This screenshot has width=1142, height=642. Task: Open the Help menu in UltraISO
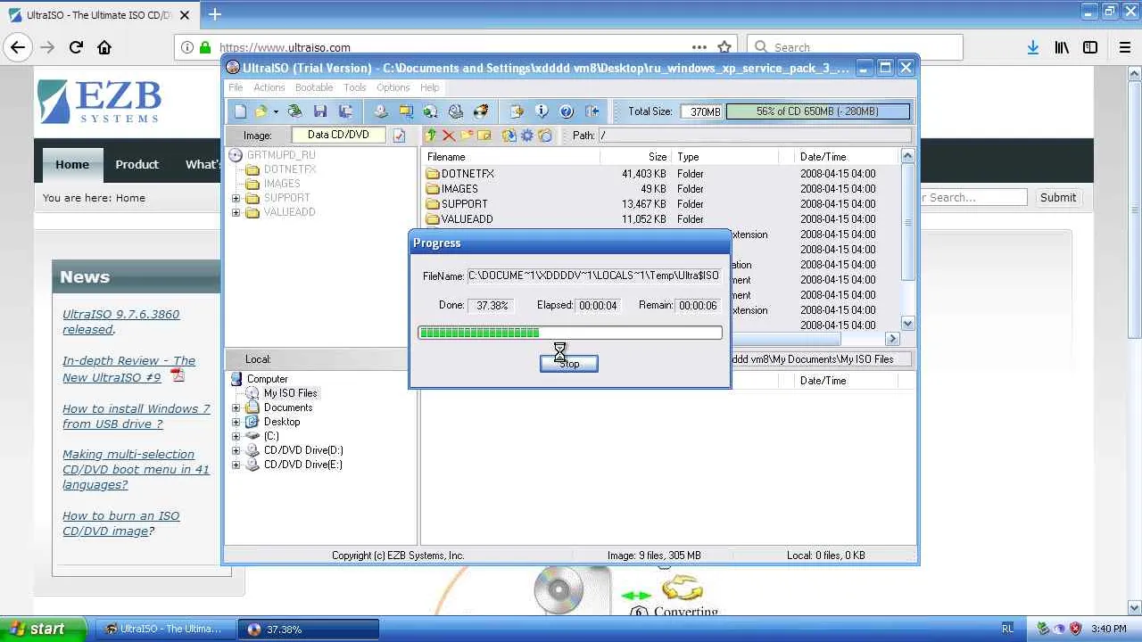(x=429, y=87)
